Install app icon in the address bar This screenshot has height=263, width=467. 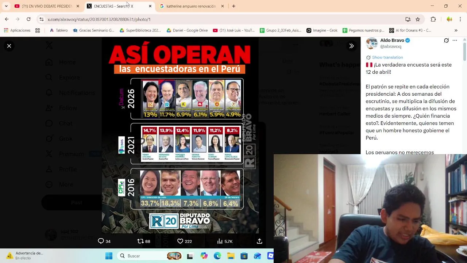tap(408, 19)
